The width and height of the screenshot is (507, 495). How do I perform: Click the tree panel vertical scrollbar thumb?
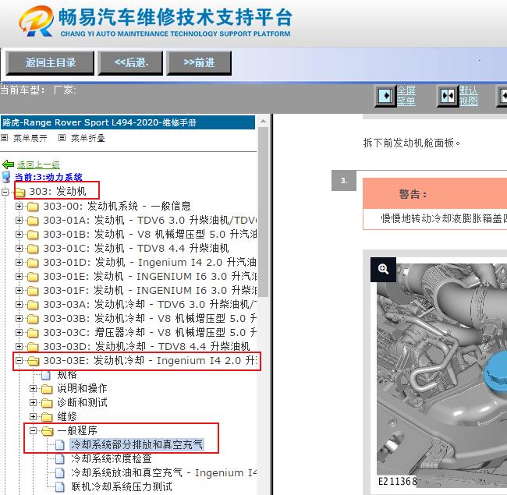pos(263,211)
